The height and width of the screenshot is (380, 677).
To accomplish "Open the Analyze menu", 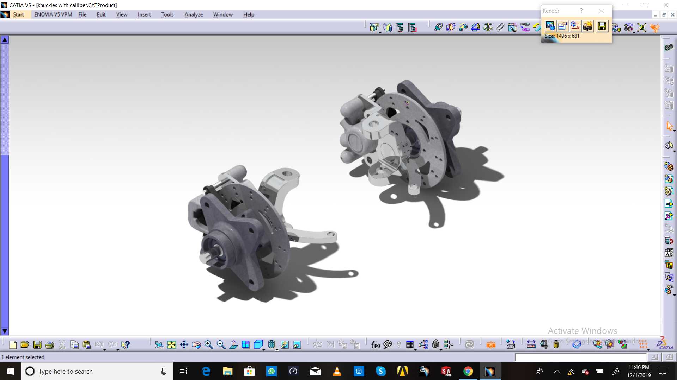I will point(194,14).
